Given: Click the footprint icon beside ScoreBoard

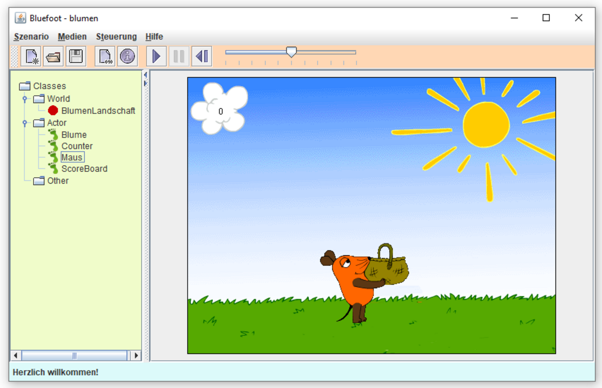Looking at the screenshot, I should click(53, 169).
